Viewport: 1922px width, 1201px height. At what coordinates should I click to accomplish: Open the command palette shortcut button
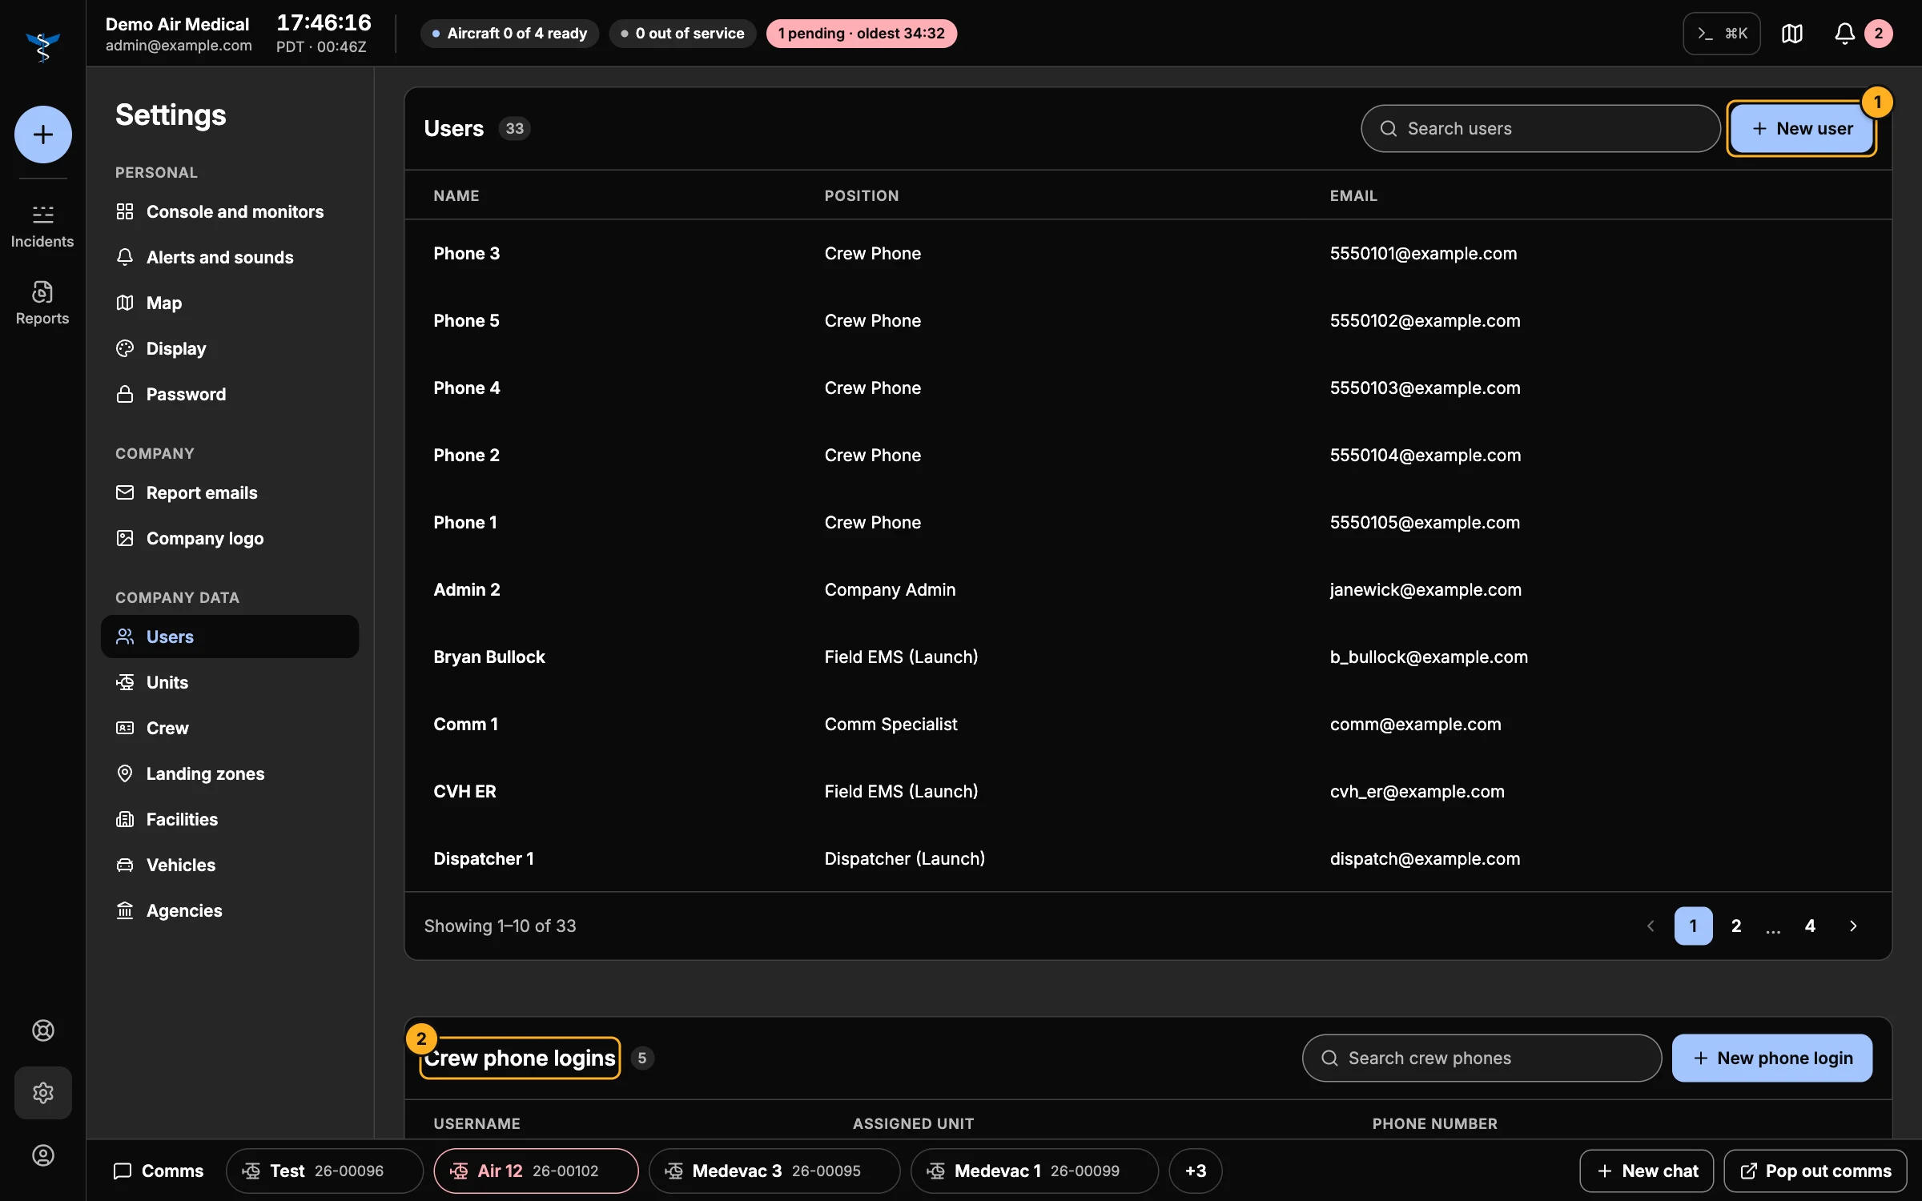(x=1722, y=34)
